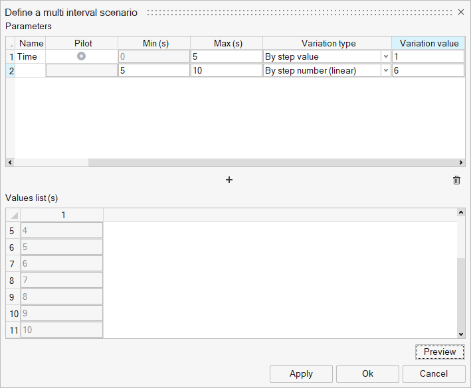Click the trash icon to delete row

(456, 180)
